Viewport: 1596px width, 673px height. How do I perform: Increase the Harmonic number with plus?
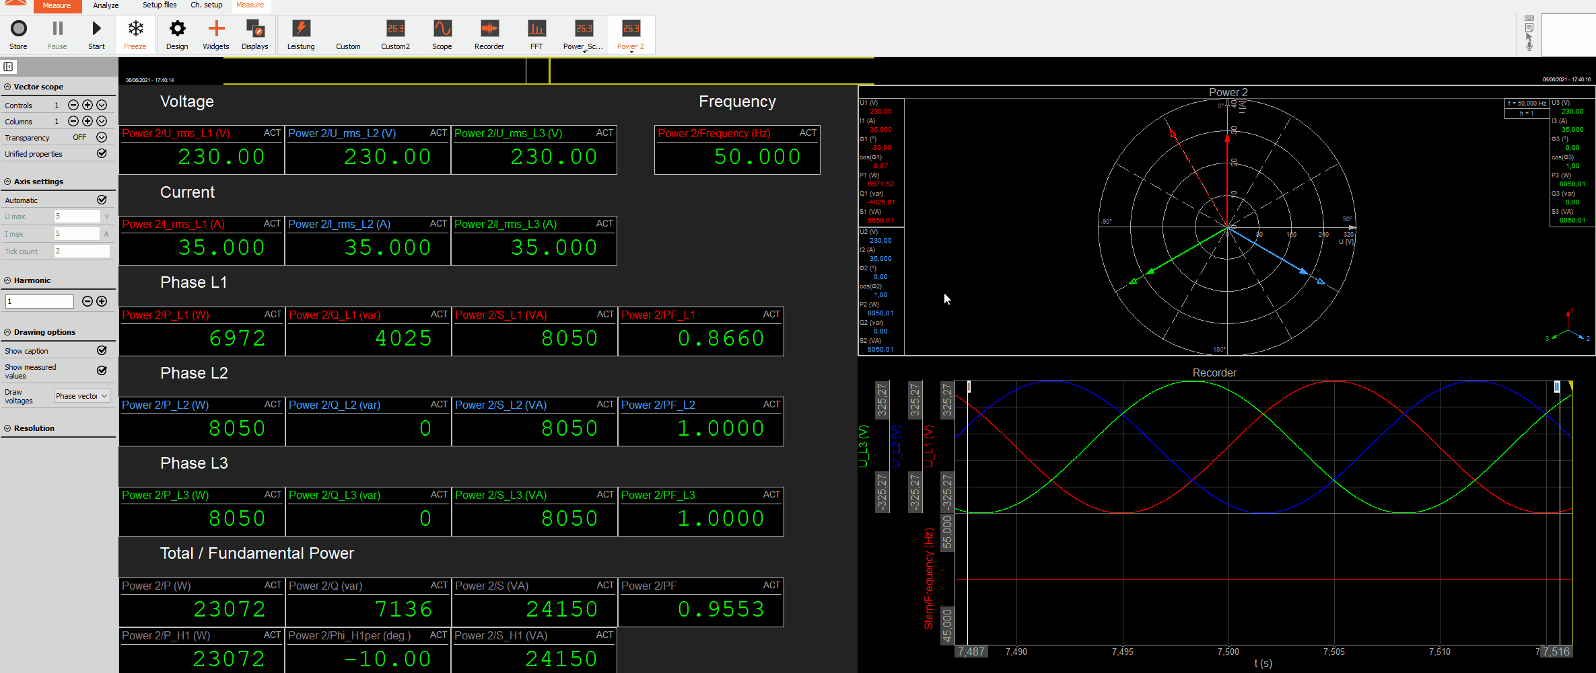point(102,301)
